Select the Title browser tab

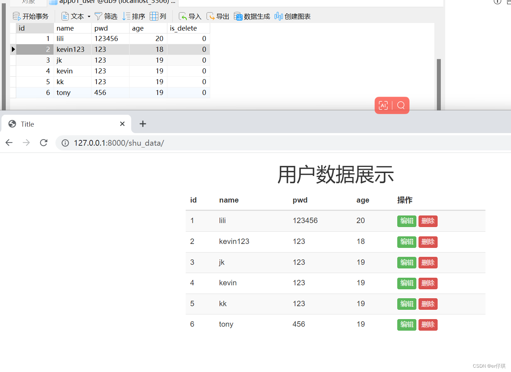point(66,124)
